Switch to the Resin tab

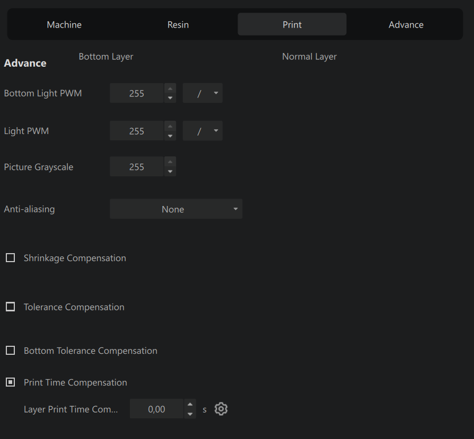[x=178, y=24]
